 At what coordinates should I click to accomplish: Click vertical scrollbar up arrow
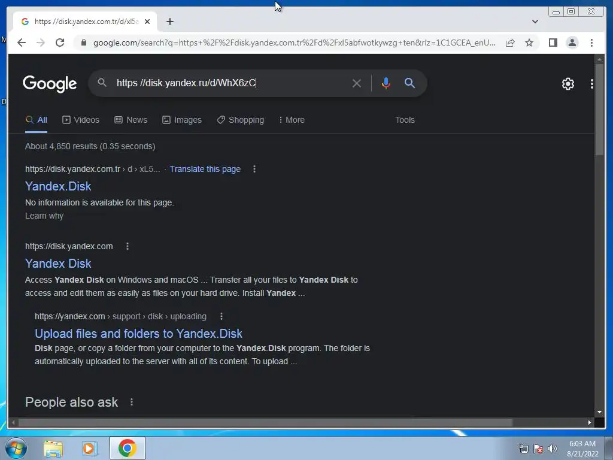[x=599, y=59]
